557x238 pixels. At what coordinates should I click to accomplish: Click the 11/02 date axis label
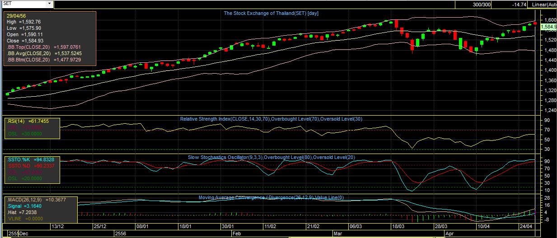(271, 227)
